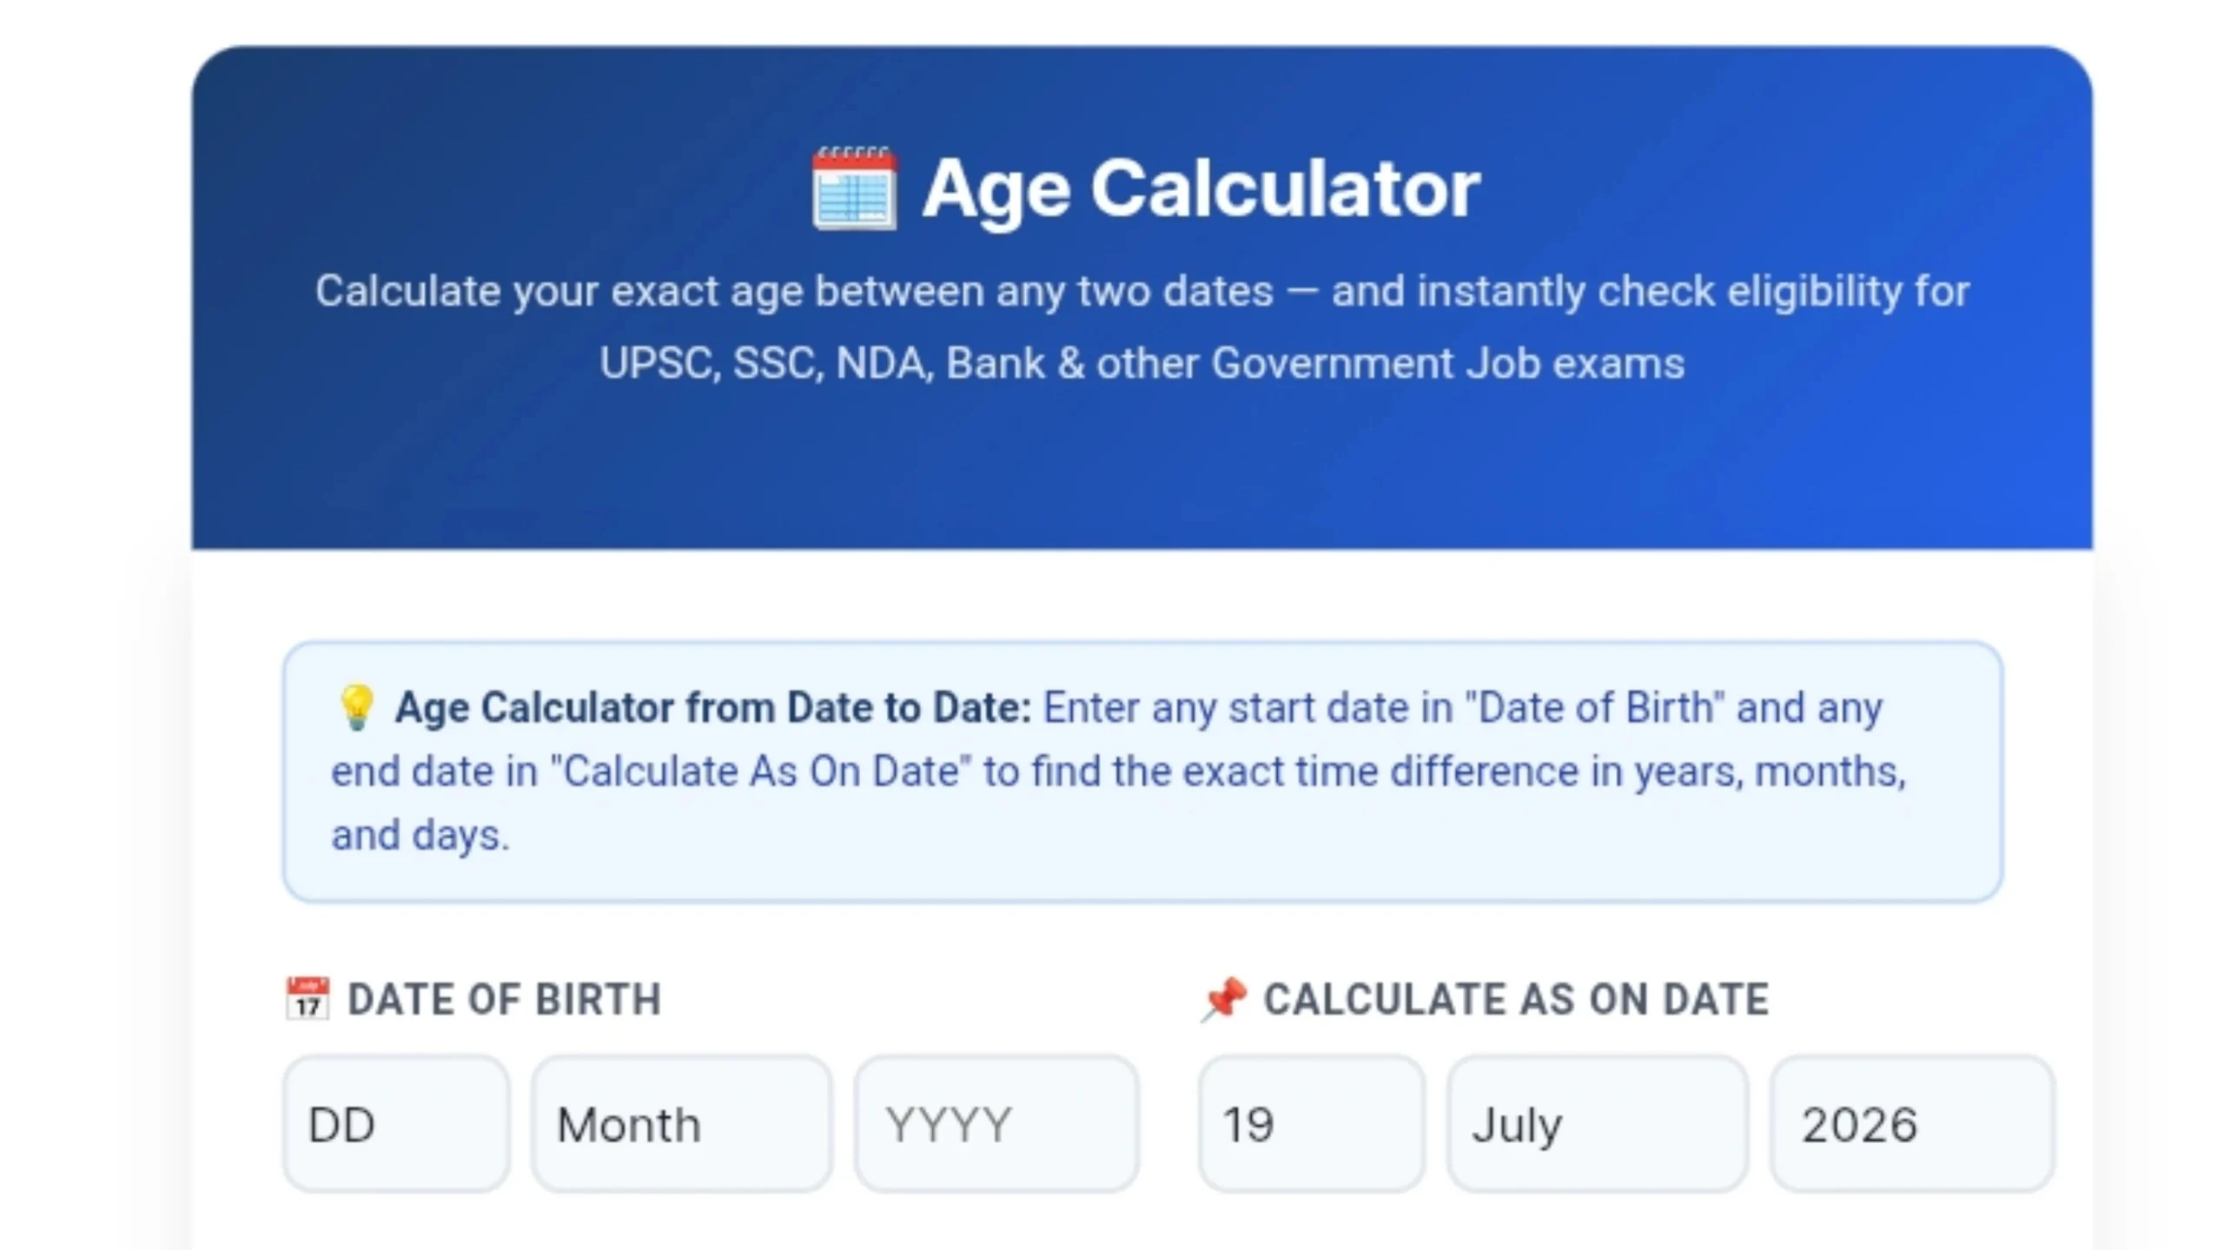This screenshot has height=1250, width=2224.
Task: Click the spiral calendar icon beside Age Calculator title
Action: [x=854, y=188]
